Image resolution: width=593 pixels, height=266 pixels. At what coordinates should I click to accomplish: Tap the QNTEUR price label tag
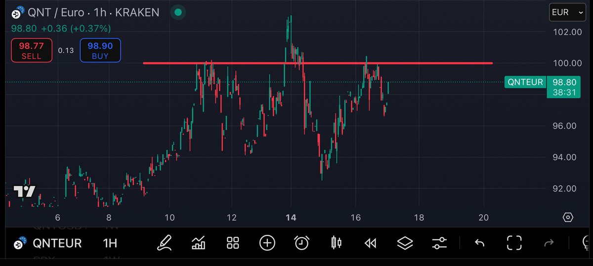[x=524, y=83]
